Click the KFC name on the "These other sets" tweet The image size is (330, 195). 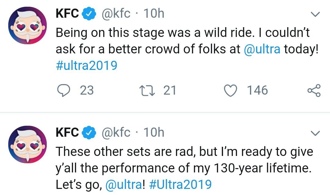click(x=67, y=132)
